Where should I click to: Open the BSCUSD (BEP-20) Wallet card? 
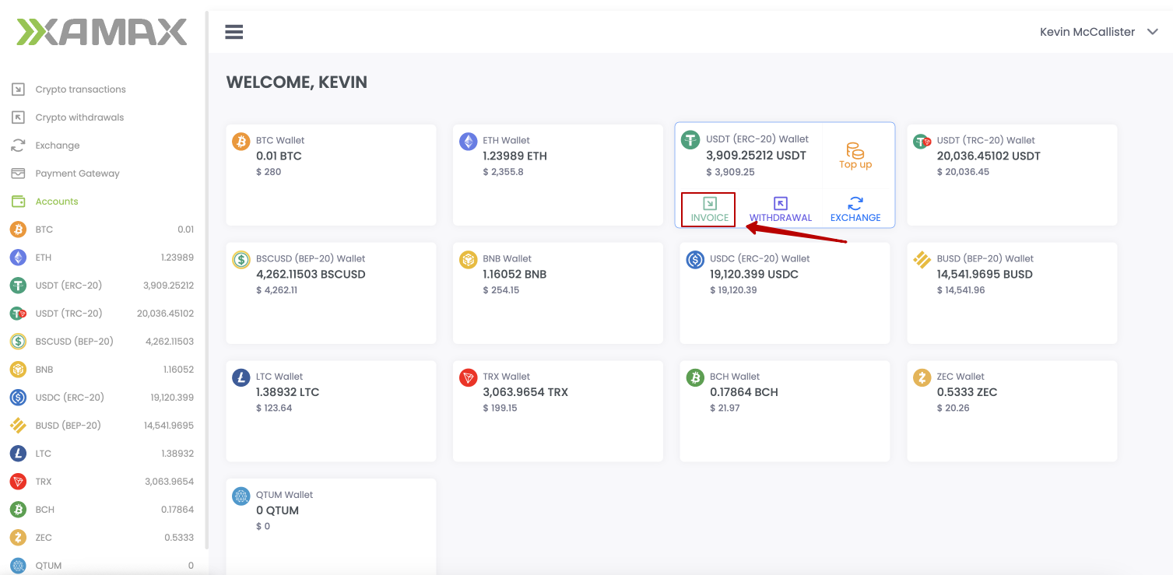[x=331, y=293]
